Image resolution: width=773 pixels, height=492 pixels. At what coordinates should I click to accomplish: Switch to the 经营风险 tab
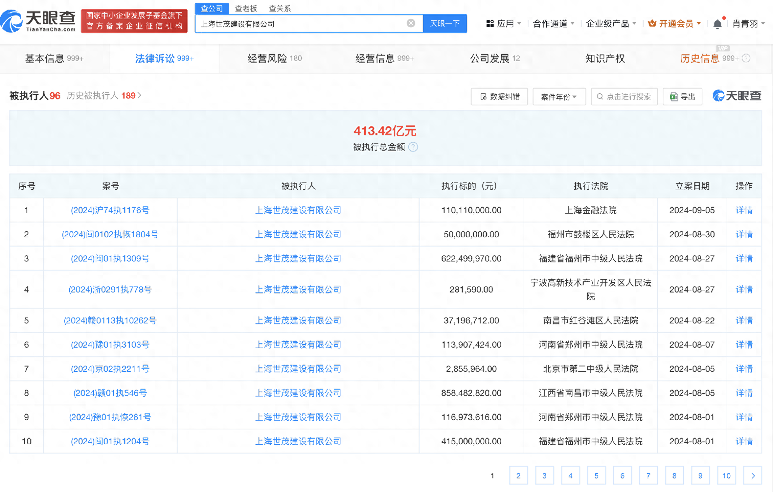point(274,59)
